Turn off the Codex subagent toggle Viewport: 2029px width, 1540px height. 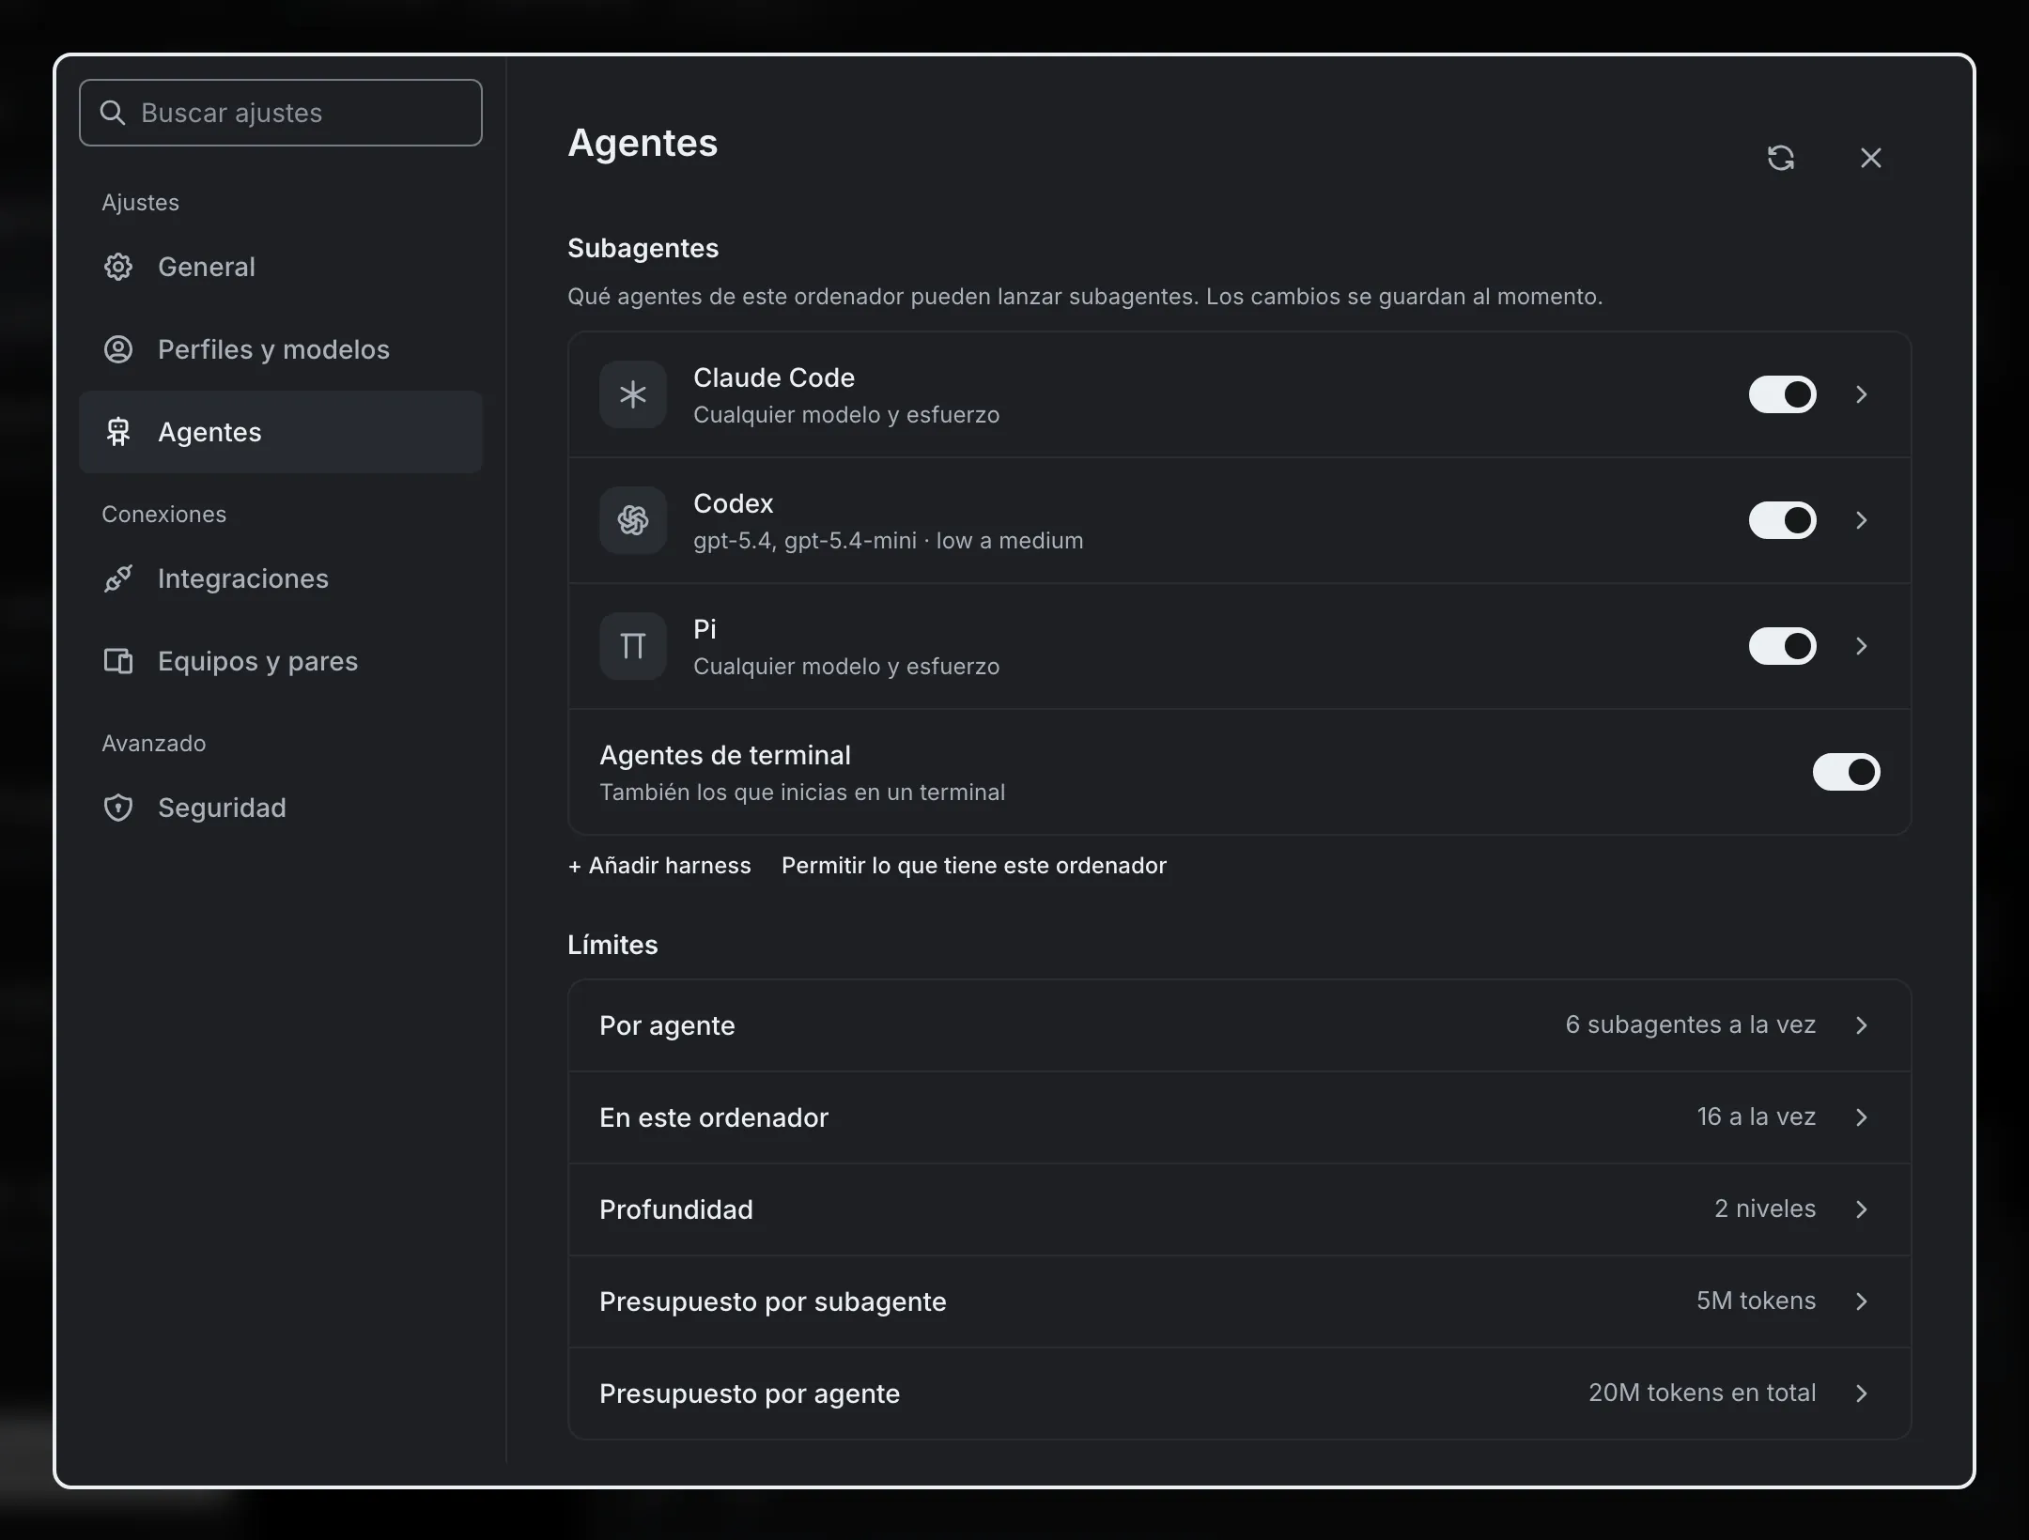(1782, 520)
